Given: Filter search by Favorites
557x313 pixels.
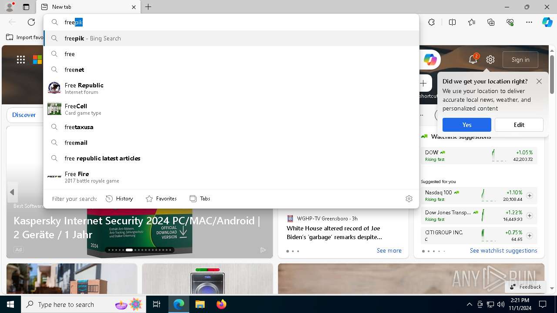Looking at the screenshot, I should 161,199.
